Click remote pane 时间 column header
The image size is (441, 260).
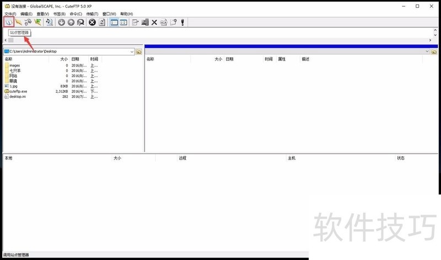coord(270,59)
